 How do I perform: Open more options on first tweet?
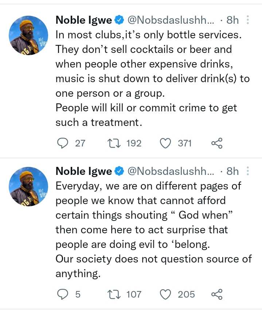click(248, 20)
